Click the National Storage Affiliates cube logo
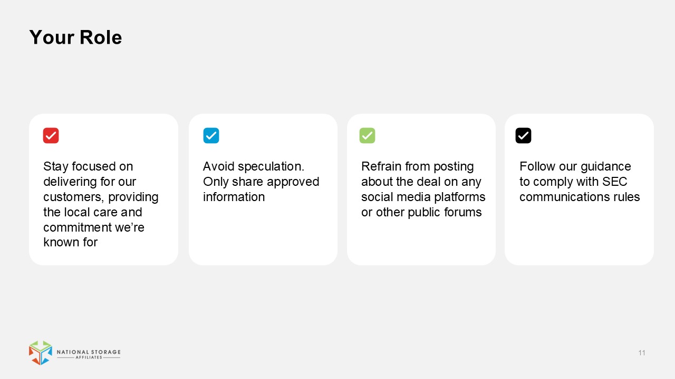This screenshot has width=675, height=379. (x=41, y=353)
